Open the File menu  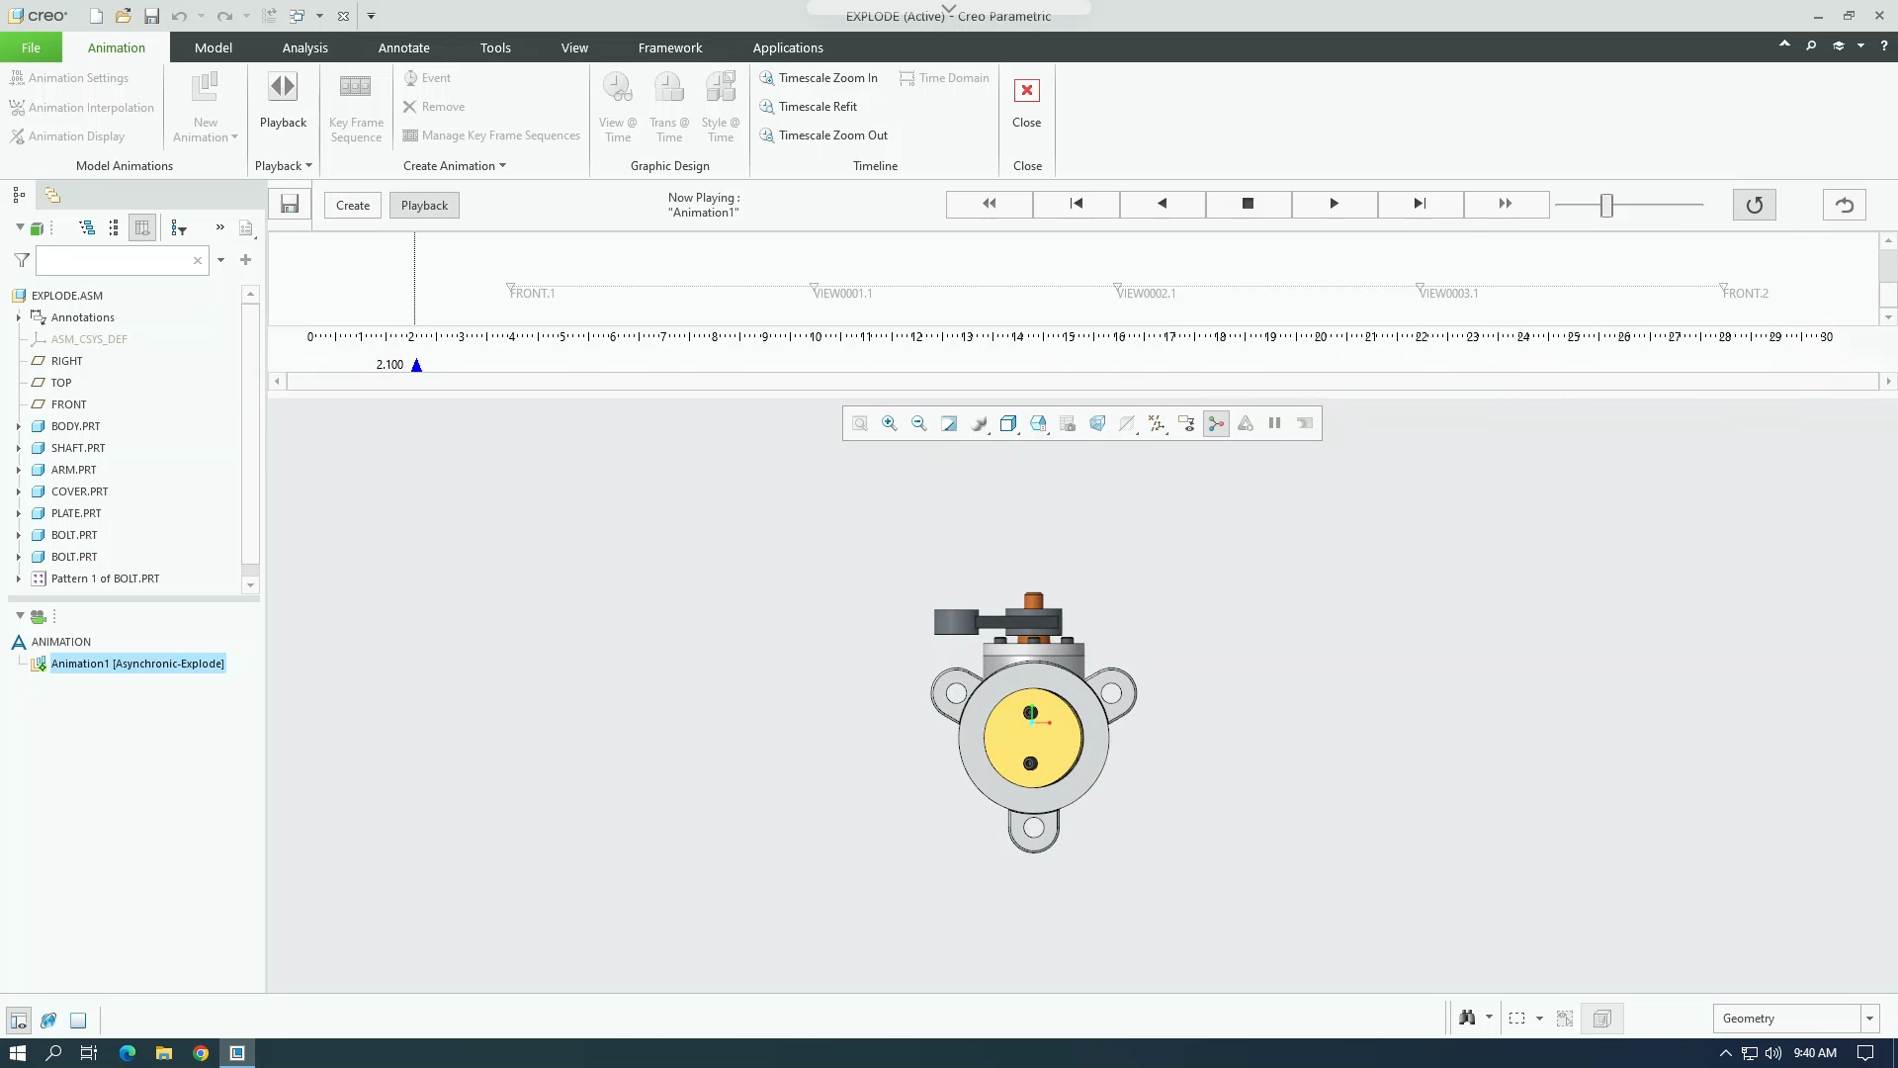[31, 47]
